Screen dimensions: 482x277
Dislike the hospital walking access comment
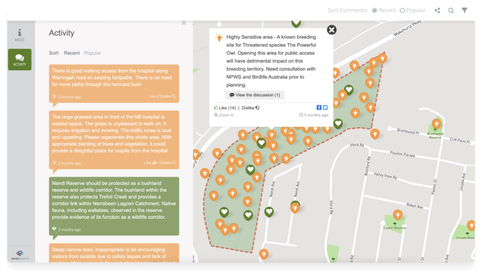pos(168,96)
